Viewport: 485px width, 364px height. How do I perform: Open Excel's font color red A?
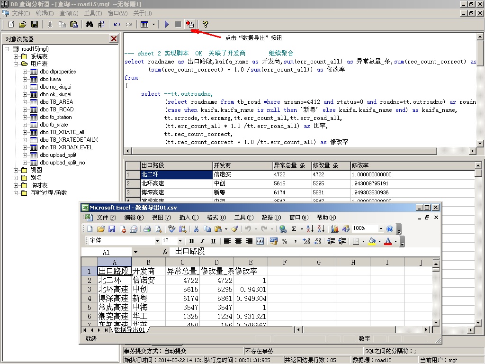coord(388,241)
